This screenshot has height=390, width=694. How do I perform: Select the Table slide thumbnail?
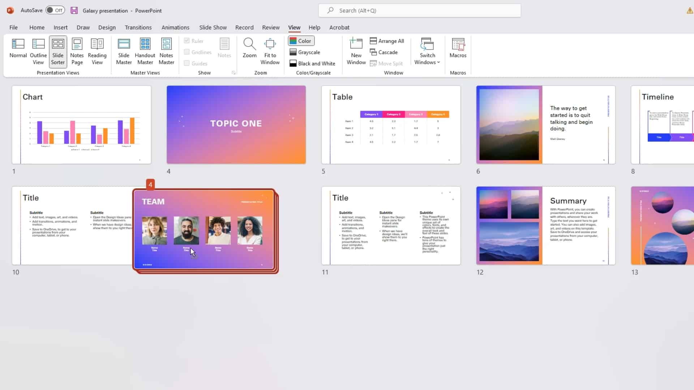[x=391, y=125]
